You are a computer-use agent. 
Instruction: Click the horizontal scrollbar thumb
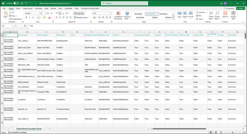pos(179,129)
